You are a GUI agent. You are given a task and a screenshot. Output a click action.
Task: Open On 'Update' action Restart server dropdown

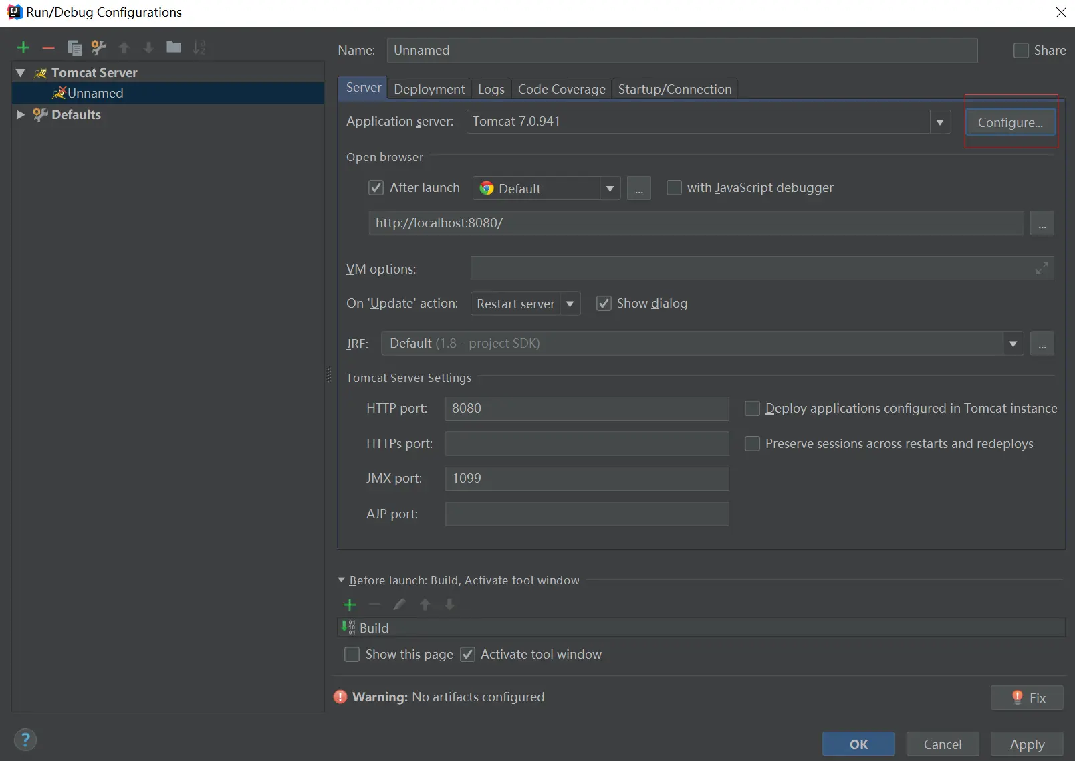coord(570,304)
